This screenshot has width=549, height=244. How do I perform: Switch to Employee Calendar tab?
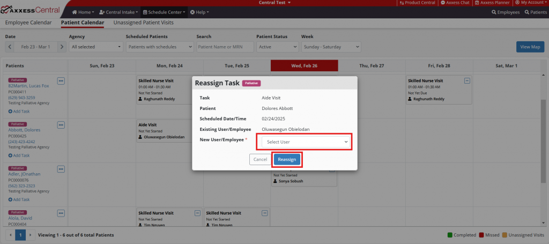pos(28,23)
